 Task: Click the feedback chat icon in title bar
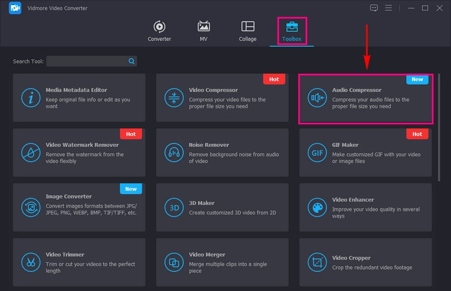click(x=374, y=8)
